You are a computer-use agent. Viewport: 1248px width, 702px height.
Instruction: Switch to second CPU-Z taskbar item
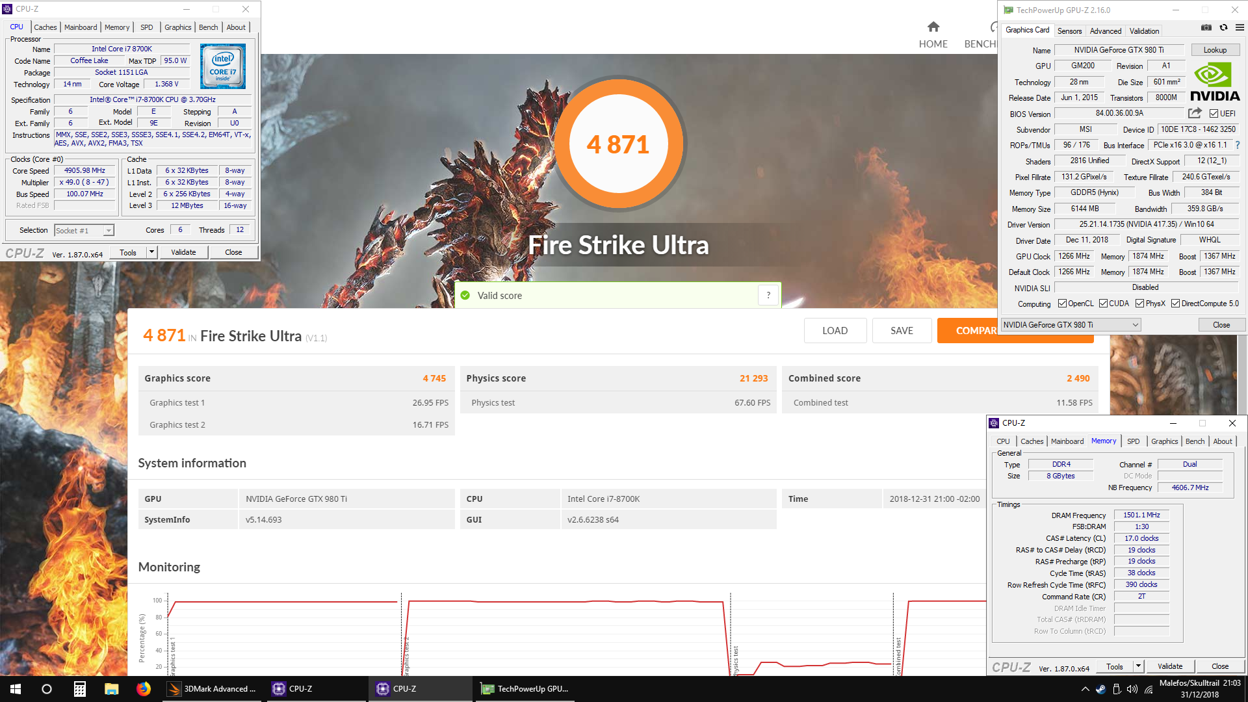pos(421,689)
